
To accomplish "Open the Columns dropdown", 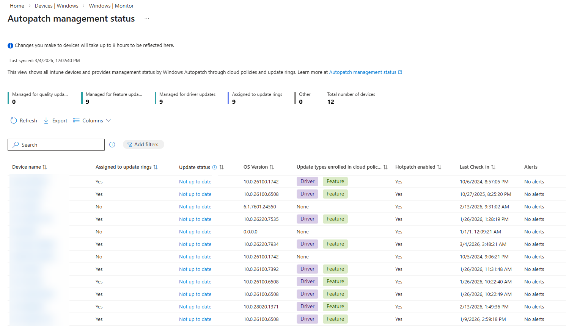I will 92,120.
